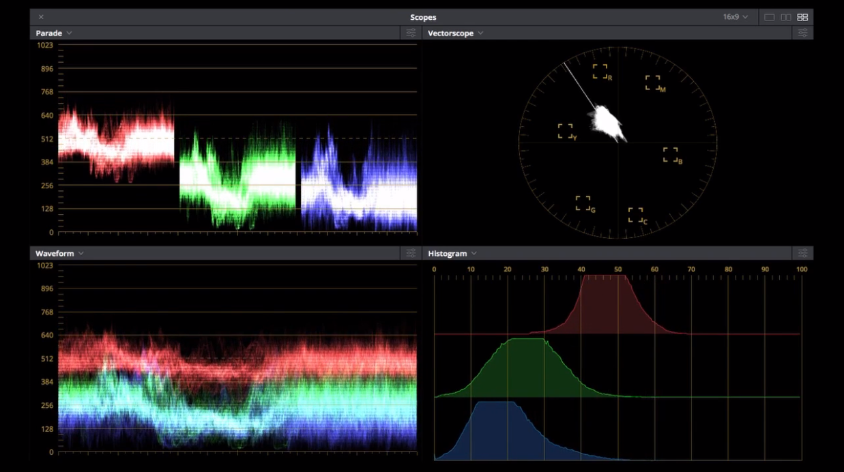Select the currently active quad-grid layout icon

point(802,17)
